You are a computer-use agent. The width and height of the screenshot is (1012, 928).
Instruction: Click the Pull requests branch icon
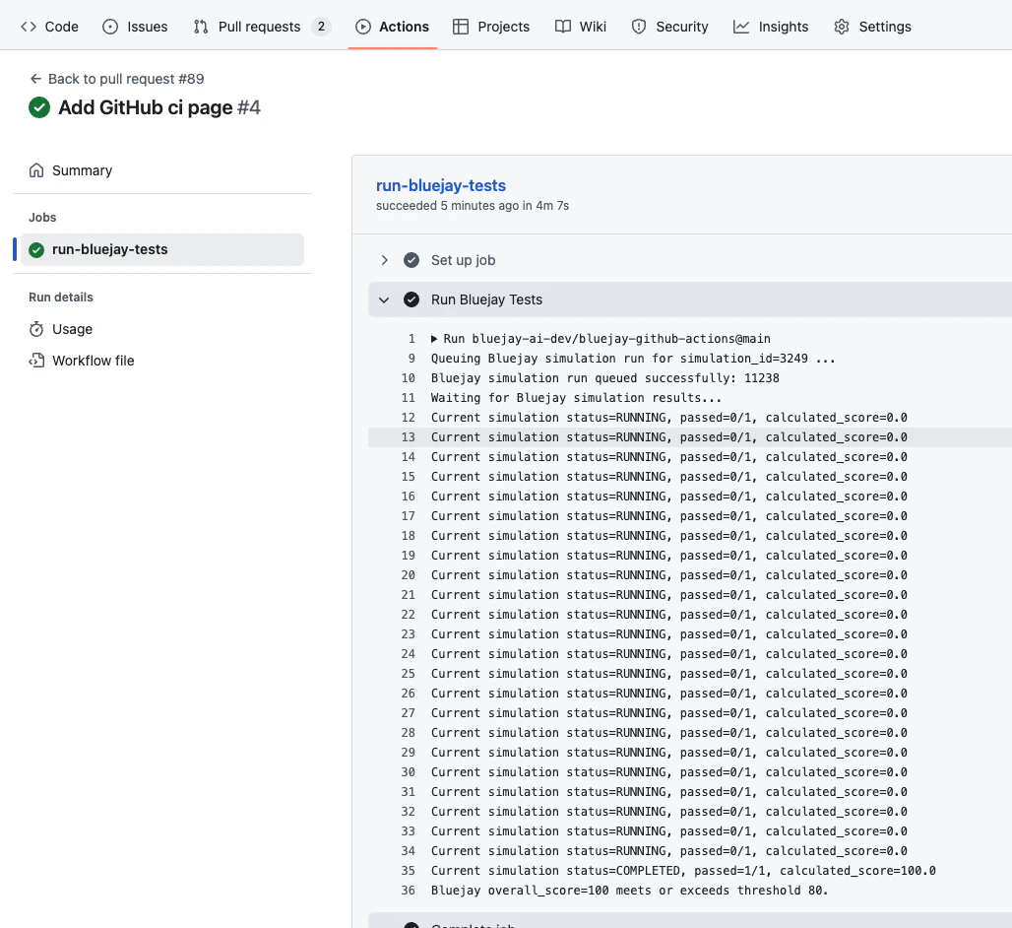tap(204, 27)
